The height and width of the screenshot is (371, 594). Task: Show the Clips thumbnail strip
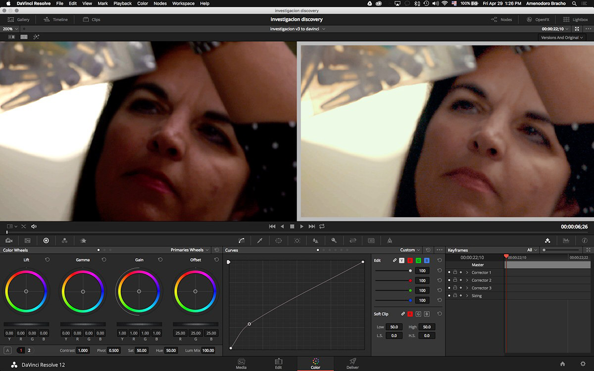[91, 20]
